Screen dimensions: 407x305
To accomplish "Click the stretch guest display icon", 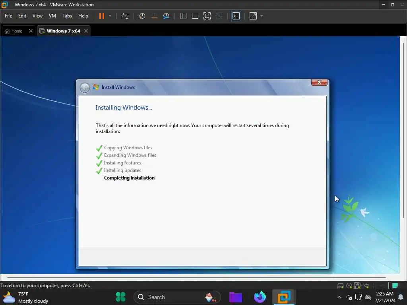I will (253, 16).
